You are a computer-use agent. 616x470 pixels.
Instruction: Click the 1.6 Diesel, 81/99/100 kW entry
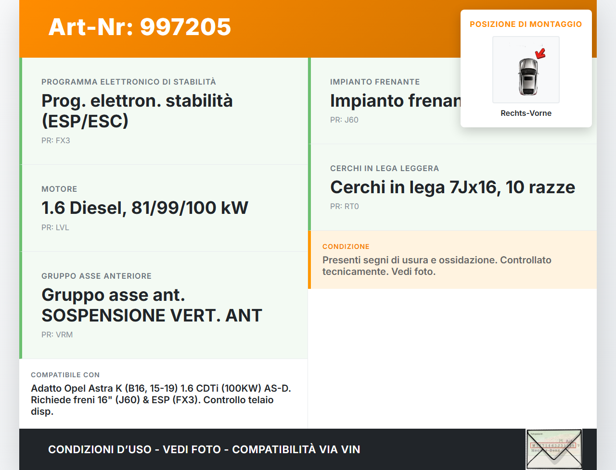click(x=144, y=208)
